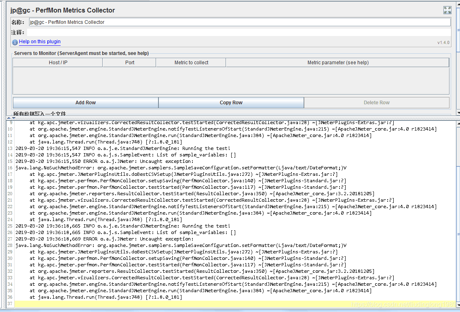
Task: Click log line 14 List of sample_variables
Action: (x=126, y=155)
